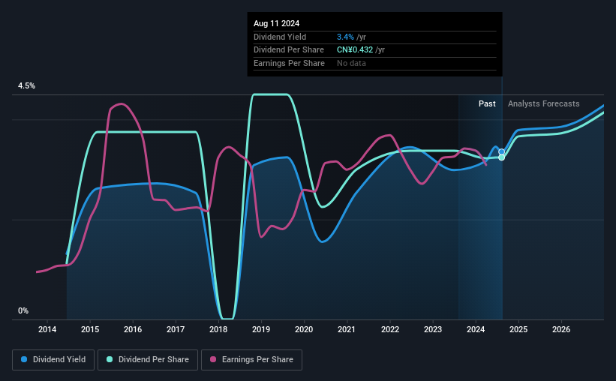Image resolution: width=616 pixels, height=381 pixels.
Task: Click the 'CN¥0.432' dividend per share value
Action: (x=355, y=50)
